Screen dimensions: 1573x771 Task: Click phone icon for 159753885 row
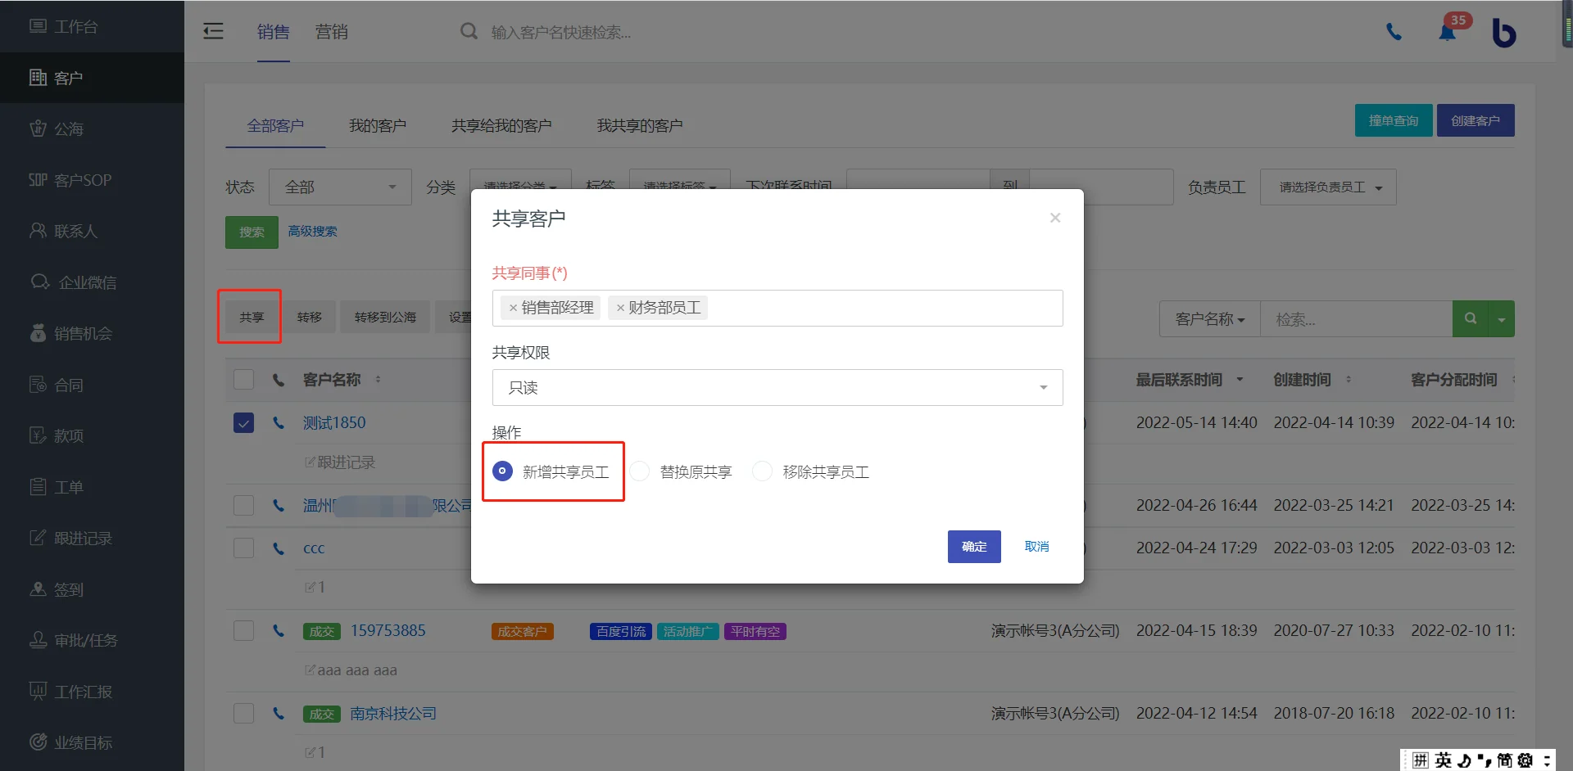279,631
